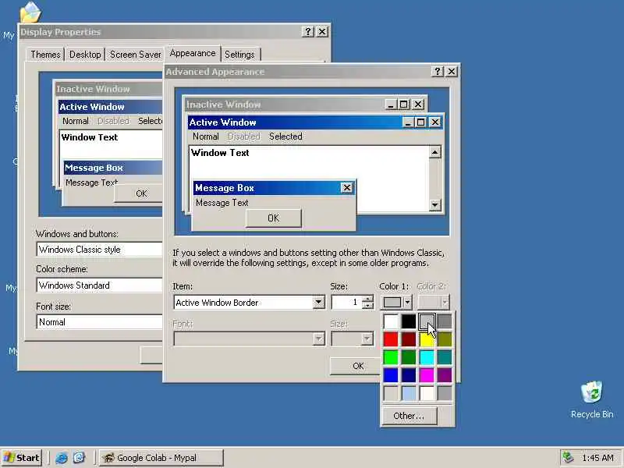Image resolution: width=624 pixels, height=468 pixels.
Task: Click the system tray network icon
Action: (568, 458)
